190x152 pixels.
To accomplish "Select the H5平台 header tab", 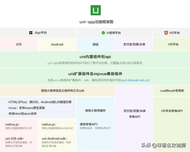I will click(x=171, y=33).
